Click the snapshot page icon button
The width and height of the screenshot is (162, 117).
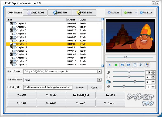click(x=135, y=65)
